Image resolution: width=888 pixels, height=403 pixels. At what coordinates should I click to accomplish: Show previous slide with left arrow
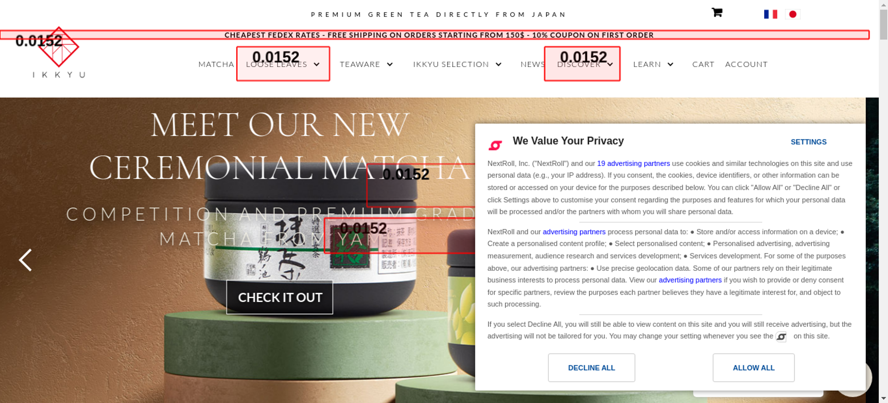(x=25, y=260)
